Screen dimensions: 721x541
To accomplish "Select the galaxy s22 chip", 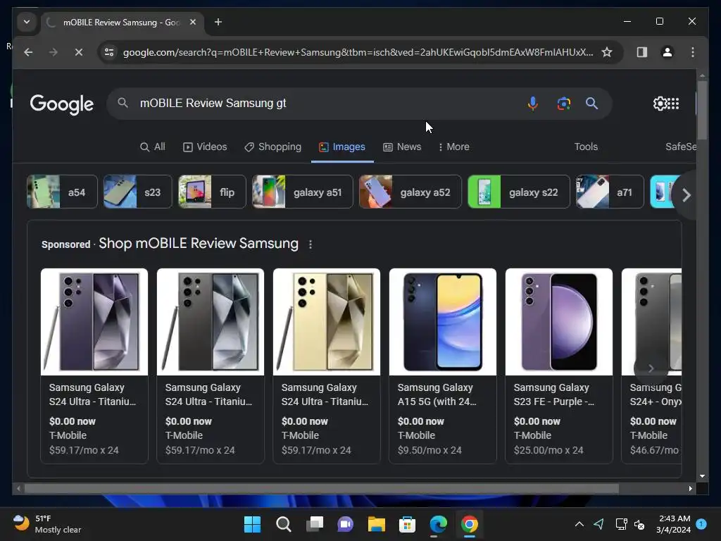I will (519, 192).
